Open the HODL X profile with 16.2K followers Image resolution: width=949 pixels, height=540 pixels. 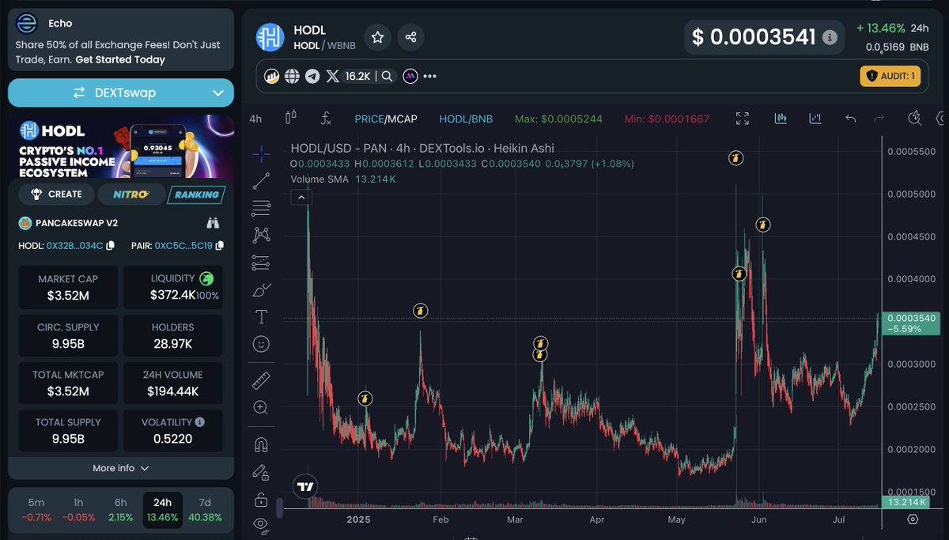[x=347, y=77]
